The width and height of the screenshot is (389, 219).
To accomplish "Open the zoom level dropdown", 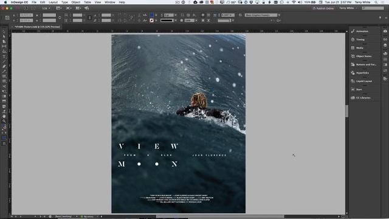I will click(46, 8).
